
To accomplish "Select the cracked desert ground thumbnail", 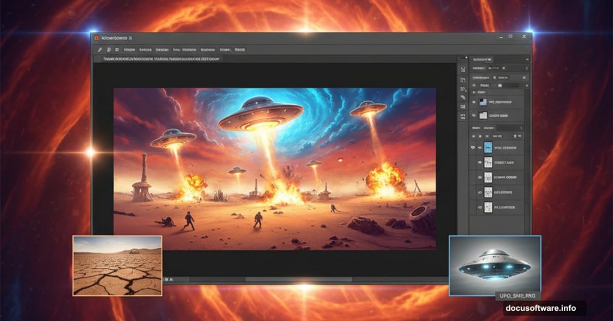I will [117, 265].
